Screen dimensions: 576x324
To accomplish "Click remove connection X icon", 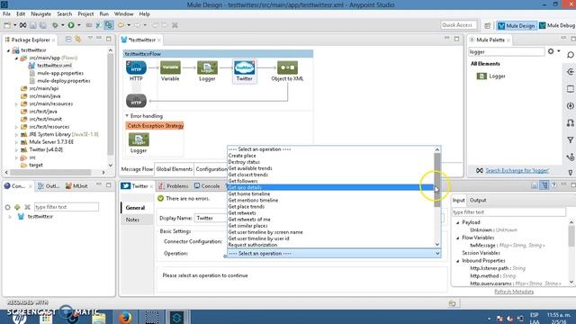I will [27, 207].
